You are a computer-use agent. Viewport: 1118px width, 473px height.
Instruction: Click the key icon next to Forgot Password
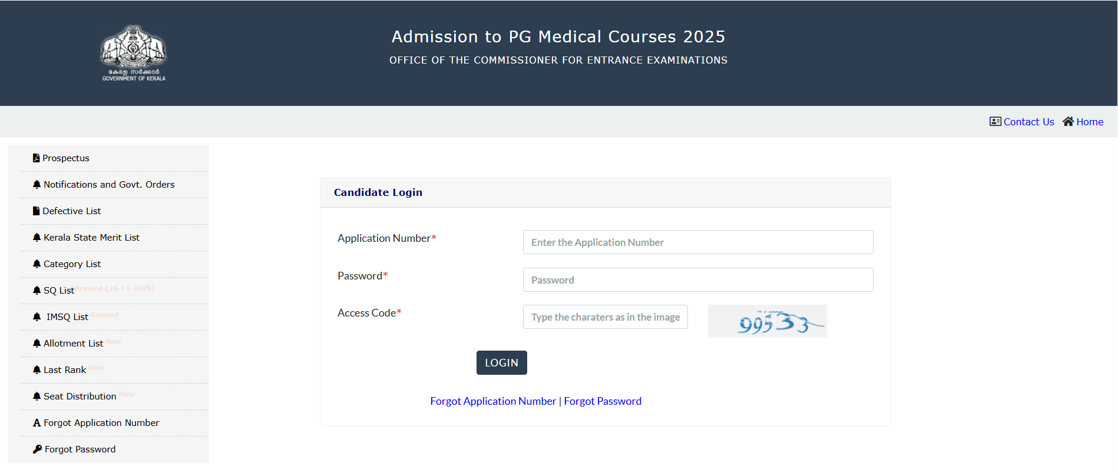point(36,449)
